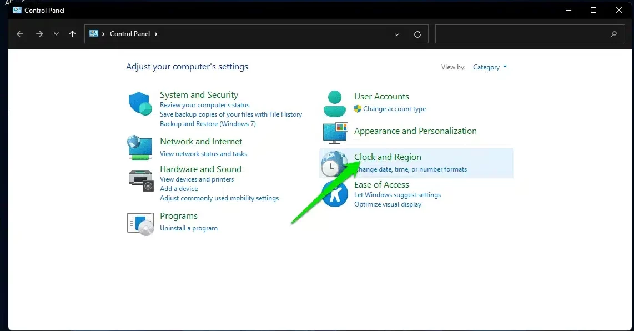The height and width of the screenshot is (331, 634).
Task: Open Backup and Restore (Windows 7)
Action: tap(208, 124)
